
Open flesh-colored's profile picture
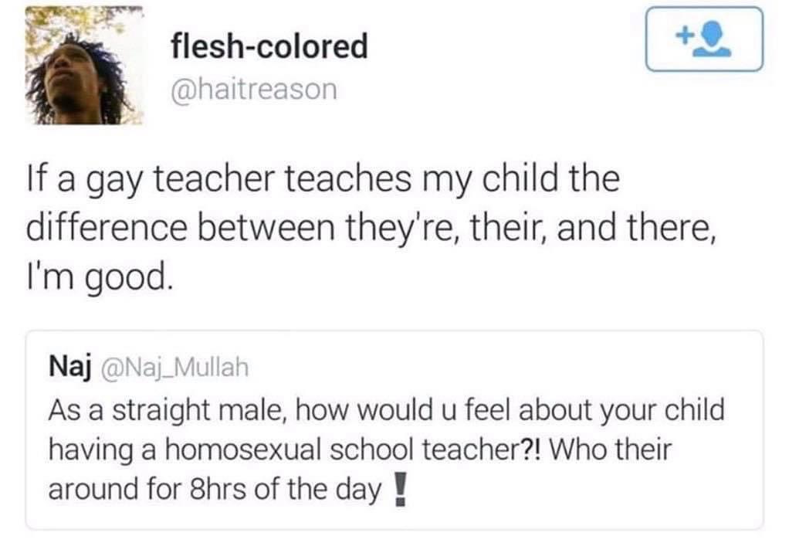[x=84, y=65]
